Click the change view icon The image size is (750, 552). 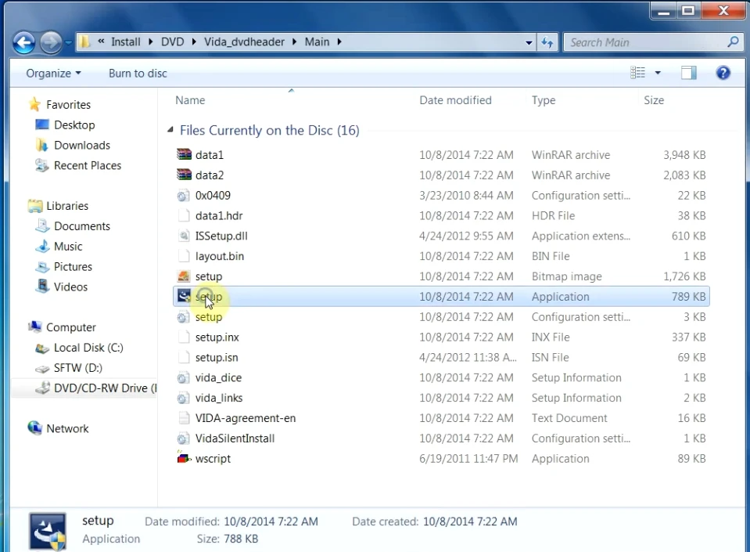click(x=637, y=73)
